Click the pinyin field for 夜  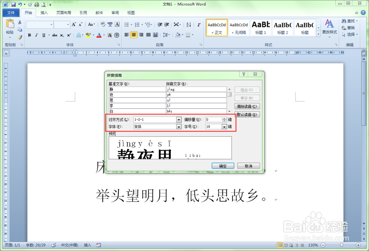pyautogui.click(x=196, y=94)
